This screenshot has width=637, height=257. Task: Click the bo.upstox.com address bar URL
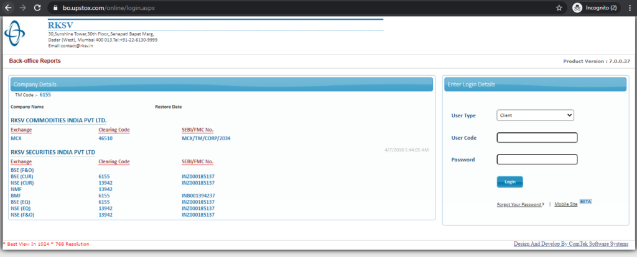(x=109, y=7)
